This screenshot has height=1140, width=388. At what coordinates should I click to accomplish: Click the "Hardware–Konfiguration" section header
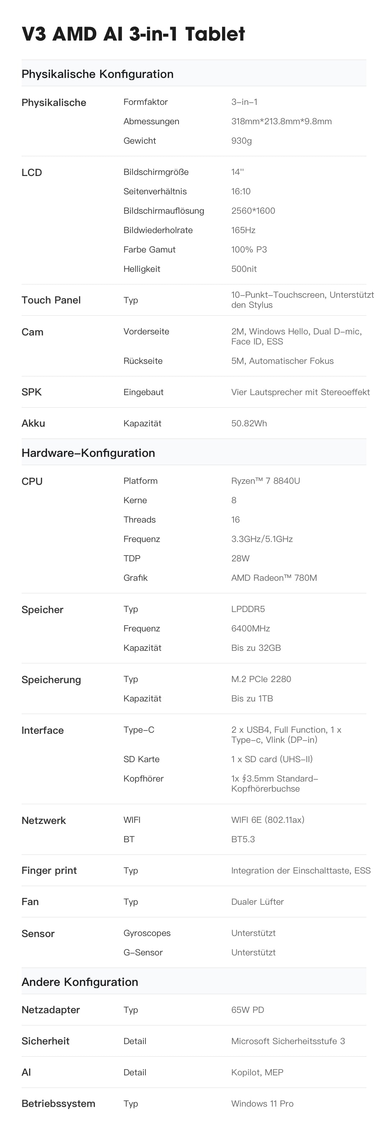point(88,453)
